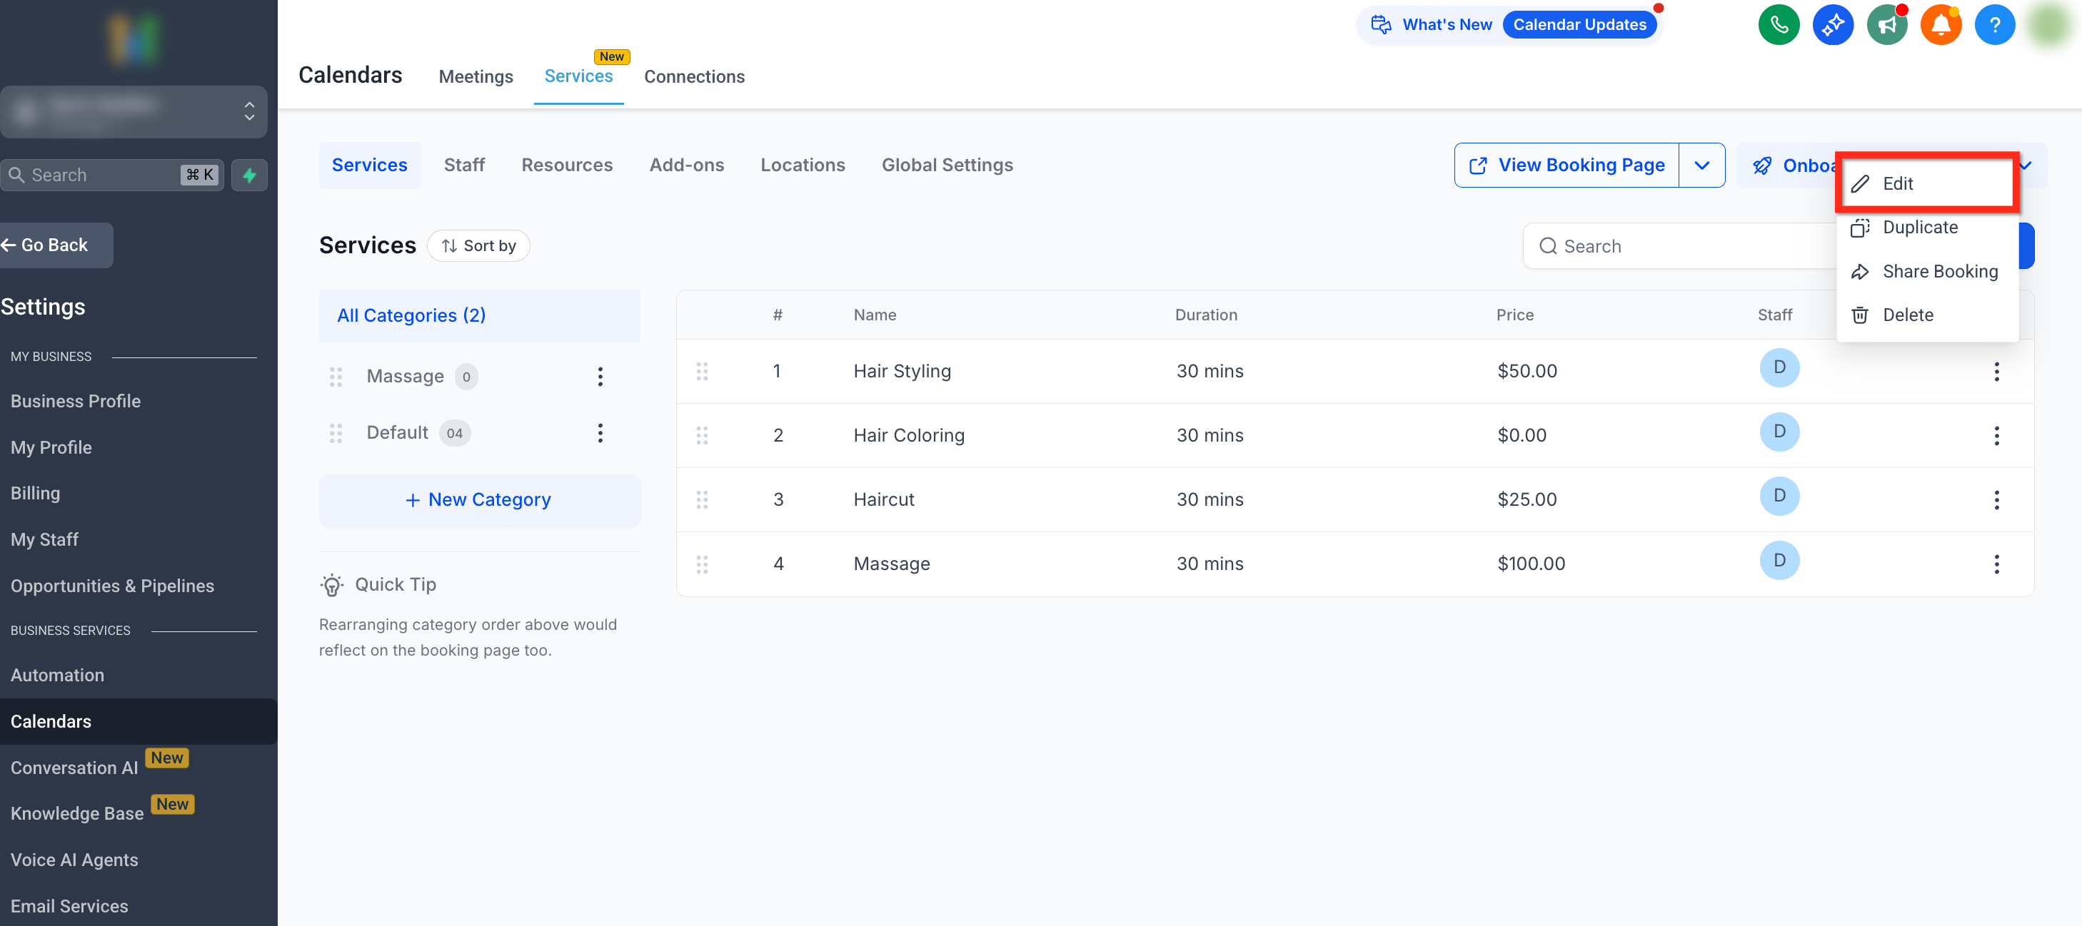Open the Sort by dropdown
This screenshot has width=2082, height=926.
[478, 246]
